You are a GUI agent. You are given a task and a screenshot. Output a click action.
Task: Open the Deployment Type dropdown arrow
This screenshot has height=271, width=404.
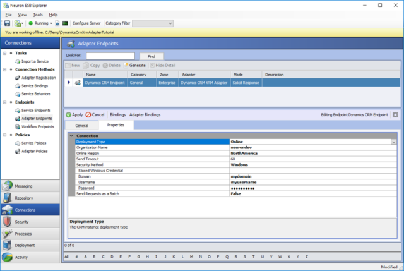click(x=393, y=142)
